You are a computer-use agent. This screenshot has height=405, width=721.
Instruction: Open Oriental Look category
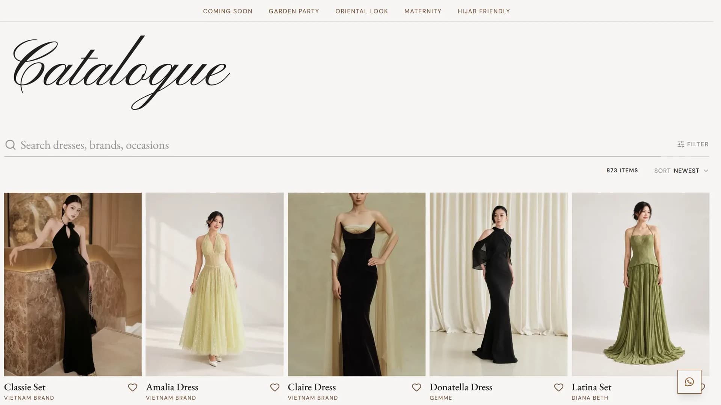(362, 11)
